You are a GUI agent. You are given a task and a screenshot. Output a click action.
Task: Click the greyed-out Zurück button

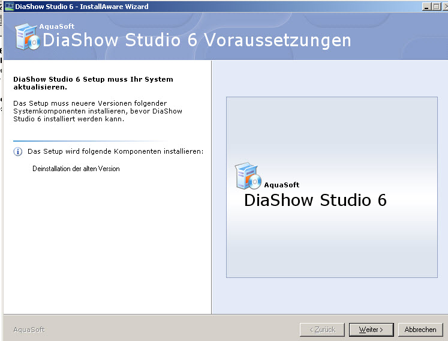322,330
